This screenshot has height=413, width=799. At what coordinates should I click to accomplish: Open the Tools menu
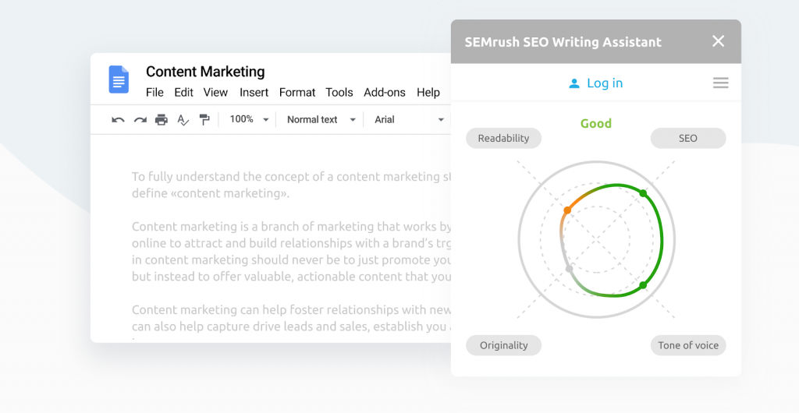click(339, 92)
